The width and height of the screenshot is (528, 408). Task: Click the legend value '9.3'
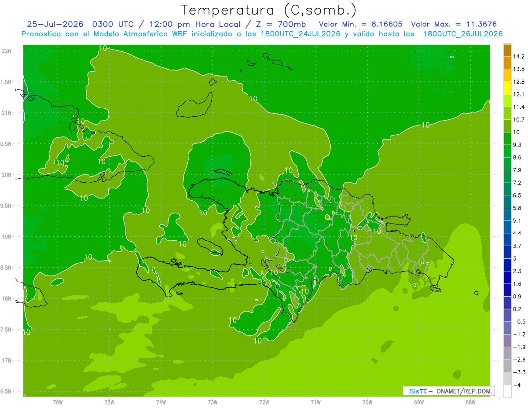pyautogui.click(x=517, y=145)
